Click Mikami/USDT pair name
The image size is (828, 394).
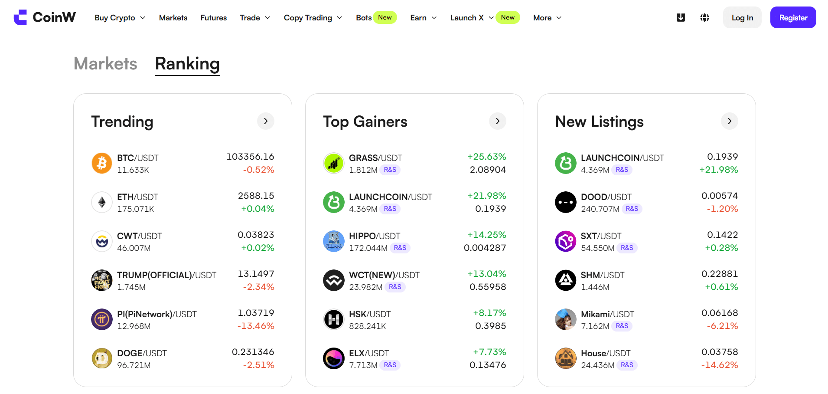click(x=607, y=314)
